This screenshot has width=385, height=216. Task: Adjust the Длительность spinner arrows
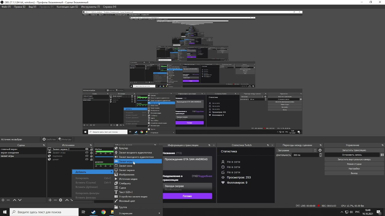(320, 155)
